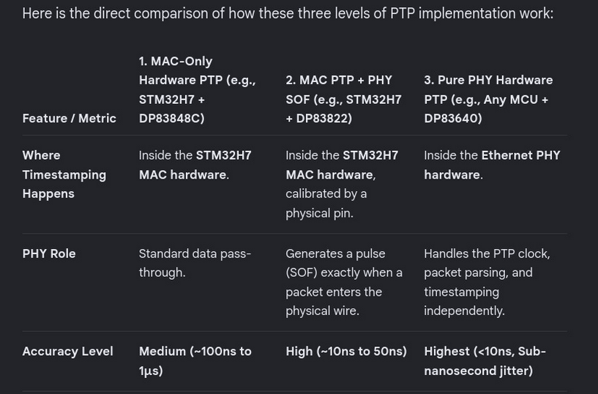Screen dimensions: 598x394
Task: Click the "1. MAC-Only" heading line
Action: 176,61
